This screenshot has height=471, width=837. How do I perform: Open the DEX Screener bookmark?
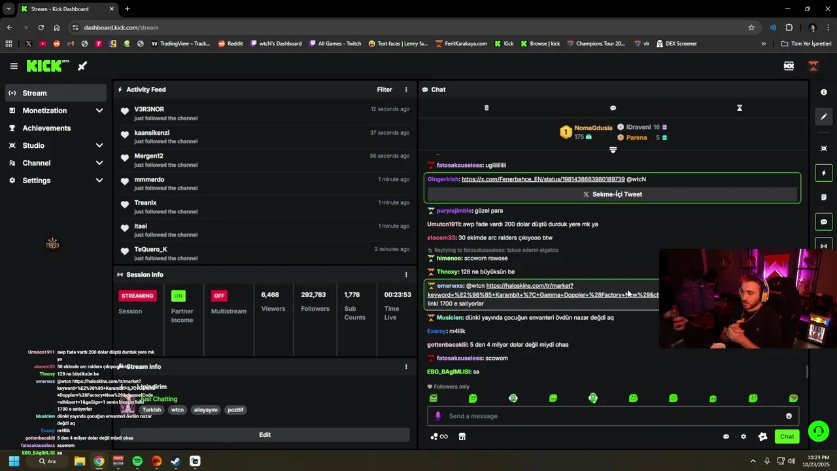676,44
